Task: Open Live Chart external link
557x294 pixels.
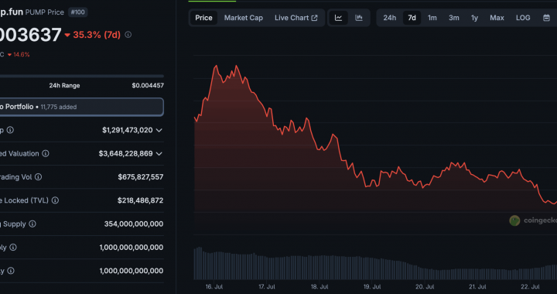Action: click(296, 18)
